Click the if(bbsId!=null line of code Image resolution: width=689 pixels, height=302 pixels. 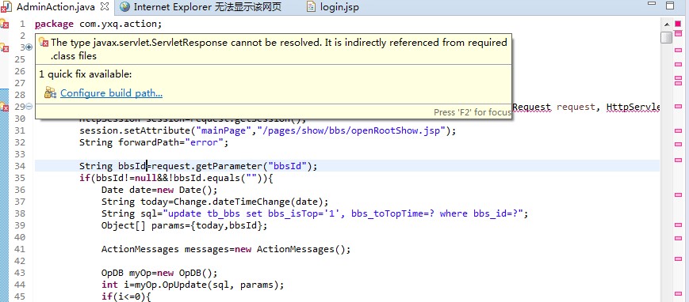tap(176, 178)
